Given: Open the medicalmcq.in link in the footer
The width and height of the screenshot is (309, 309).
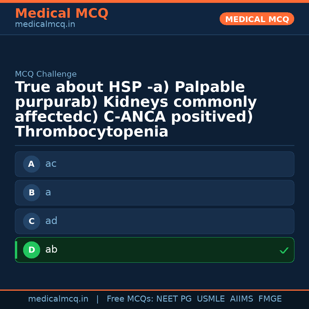Looking at the screenshot, I should 58,299.
